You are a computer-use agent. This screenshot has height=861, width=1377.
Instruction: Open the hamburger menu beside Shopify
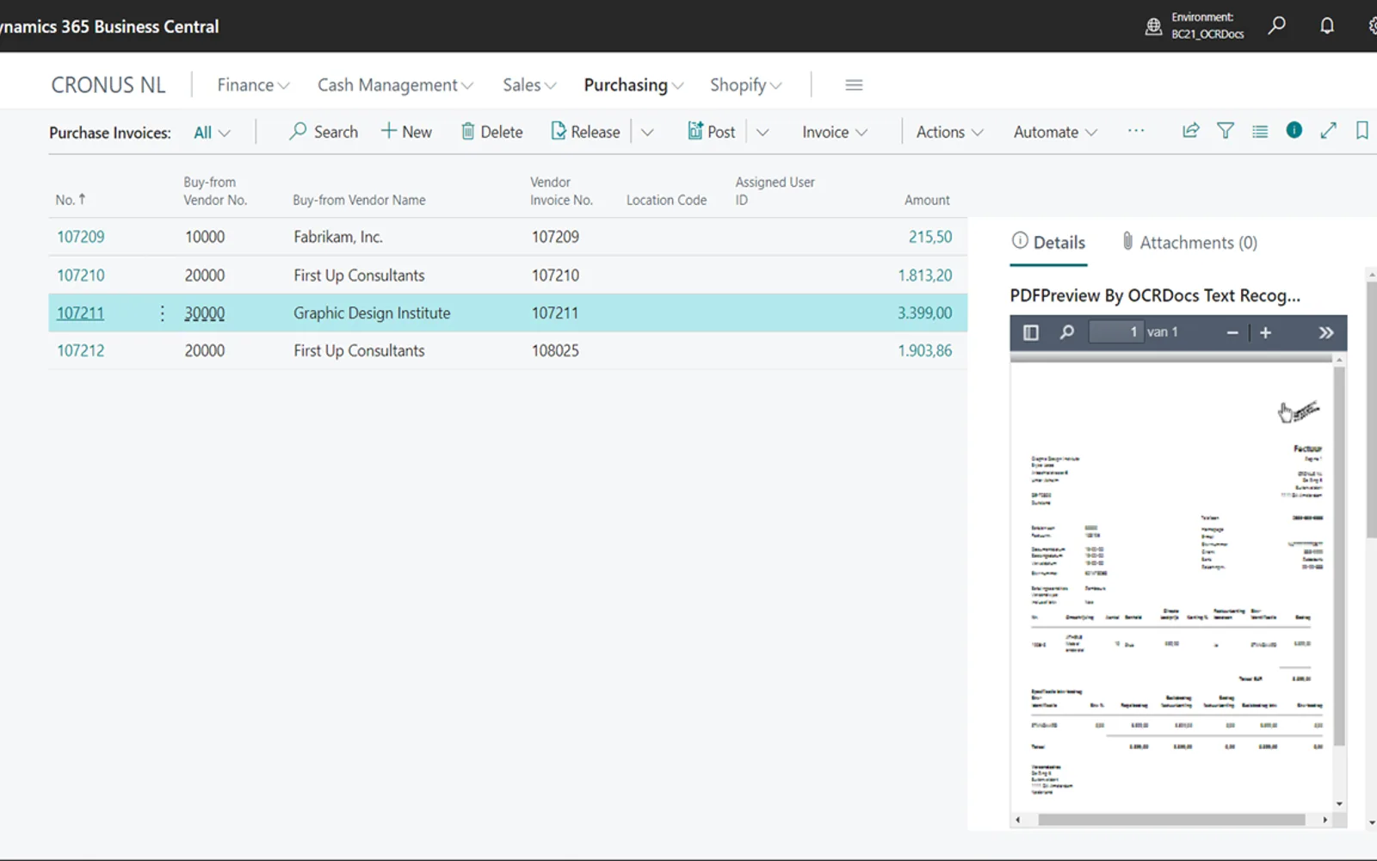tap(854, 84)
